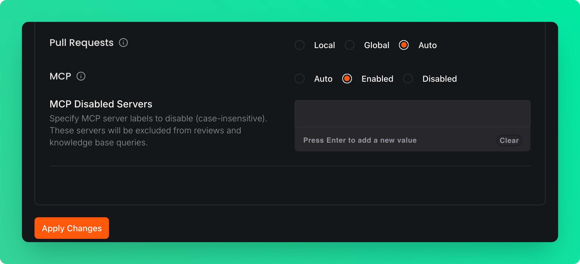Set MCP to Enabled

tap(347, 79)
